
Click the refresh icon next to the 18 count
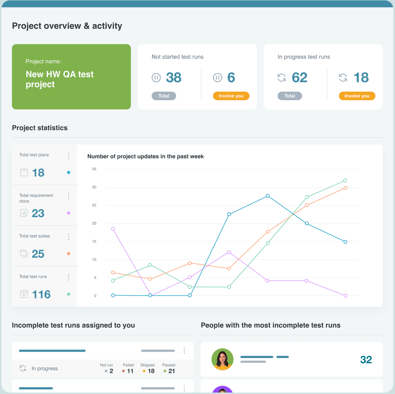(x=343, y=77)
